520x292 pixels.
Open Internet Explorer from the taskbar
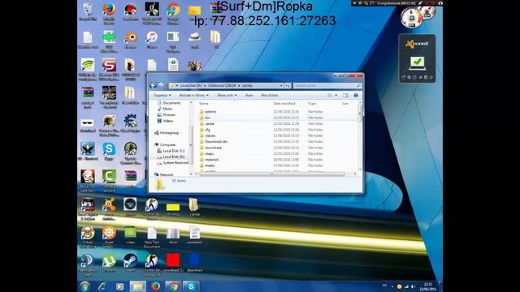pyautogui.click(x=102, y=286)
